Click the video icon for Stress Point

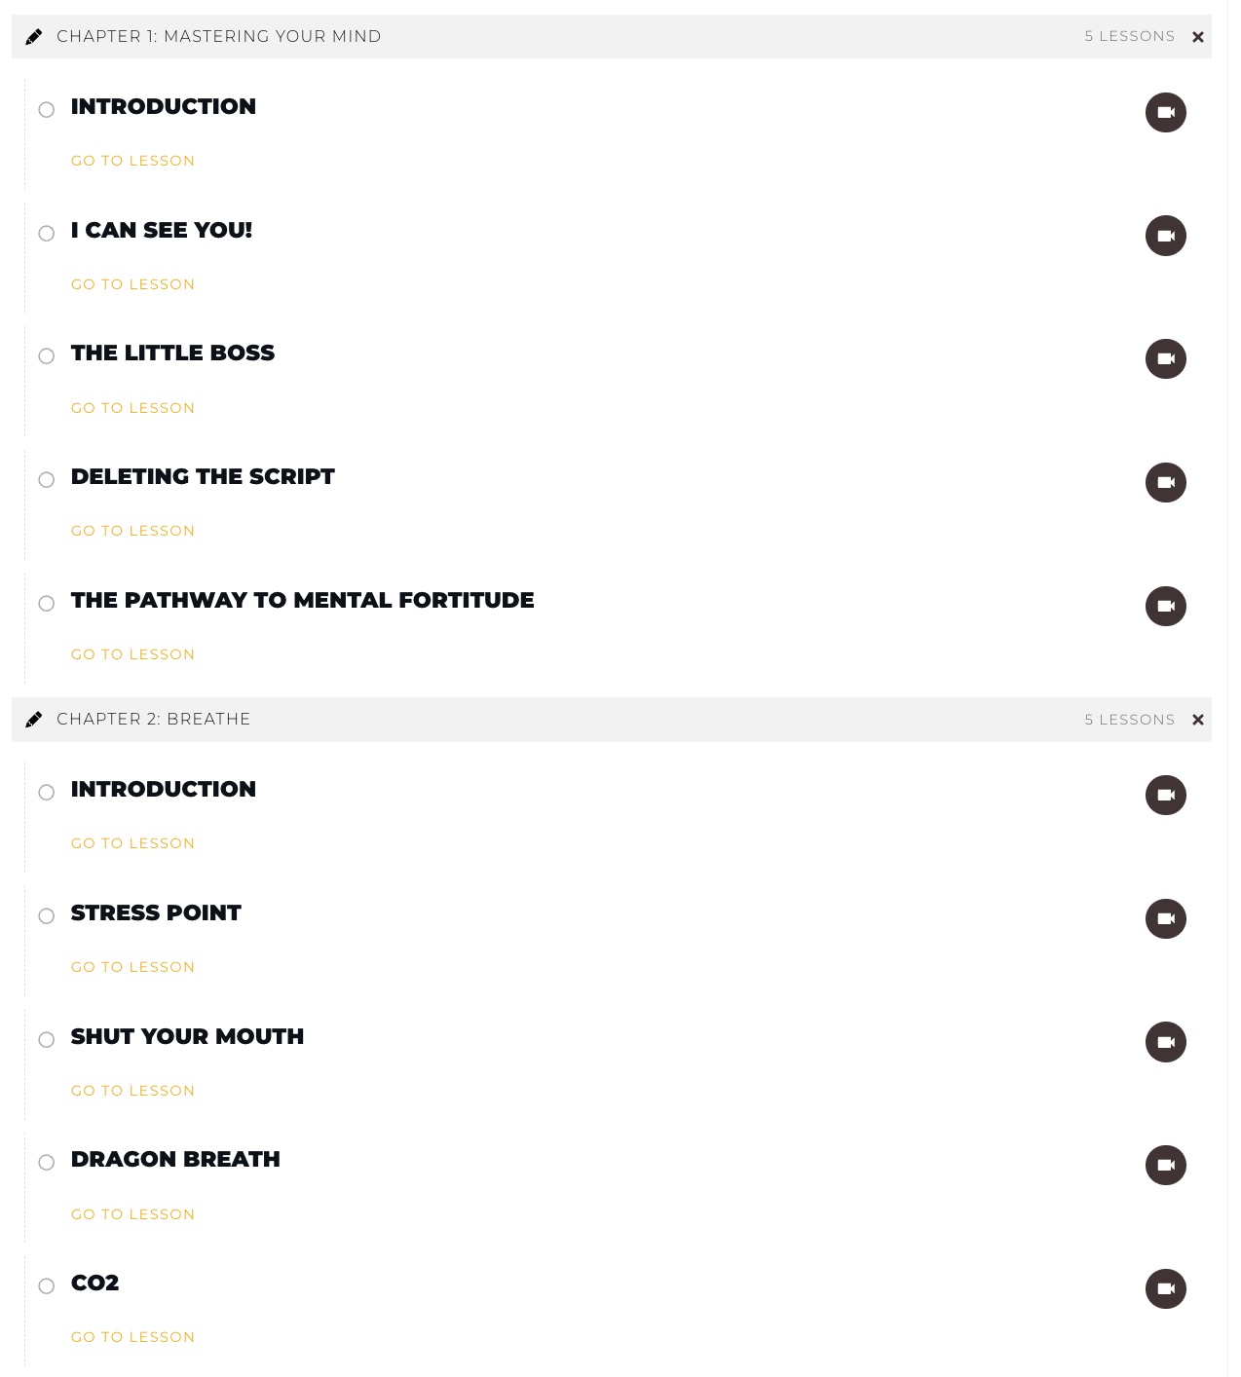(x=1165, y=919)
